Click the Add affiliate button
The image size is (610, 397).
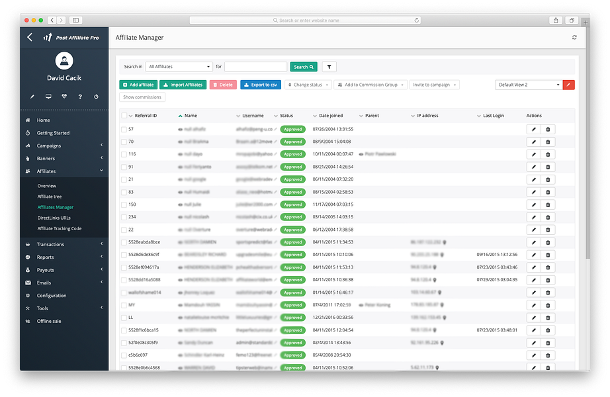(138, 85)
